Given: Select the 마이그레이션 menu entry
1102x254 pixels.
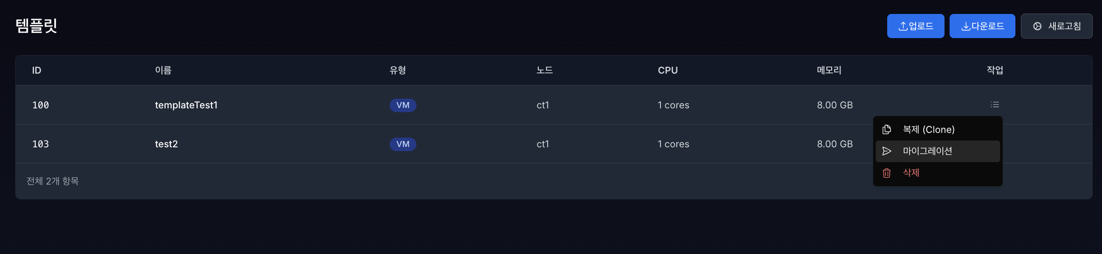Looking at the screenshot, I should tap(927, 151).
